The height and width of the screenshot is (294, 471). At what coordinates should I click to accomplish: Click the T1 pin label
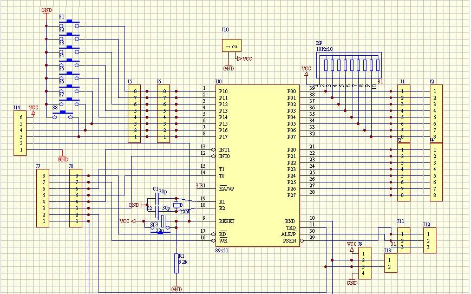point(221,169)
